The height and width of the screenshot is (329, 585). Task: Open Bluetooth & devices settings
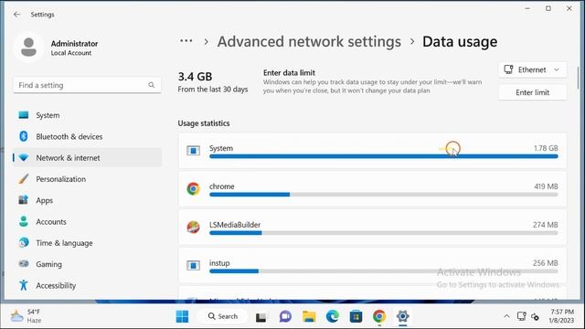click(x=87, y=136)
